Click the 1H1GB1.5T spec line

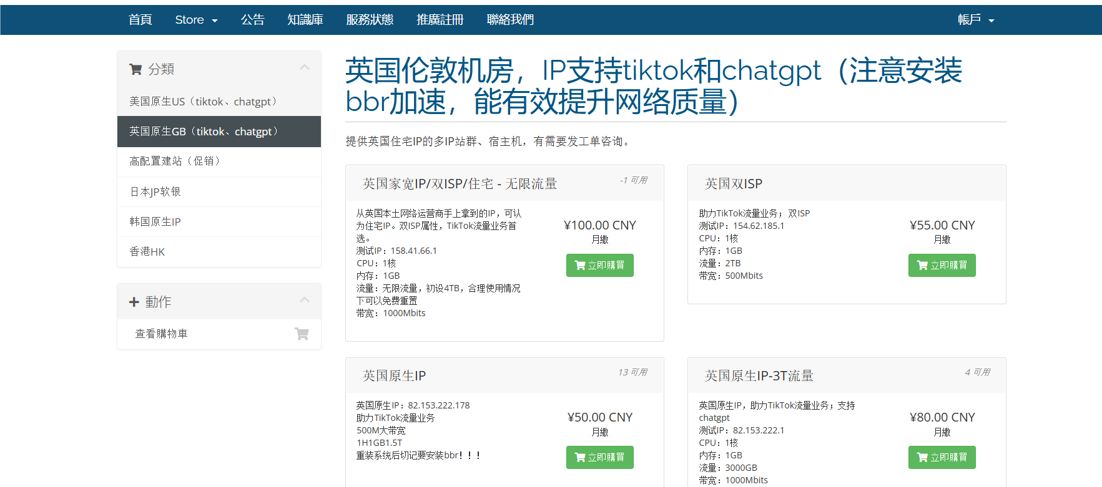pyautogui.click(x=379, y=443)
